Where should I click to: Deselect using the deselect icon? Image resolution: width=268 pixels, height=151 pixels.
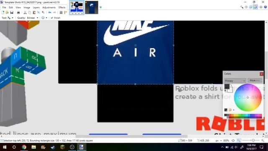coord(43,13)
